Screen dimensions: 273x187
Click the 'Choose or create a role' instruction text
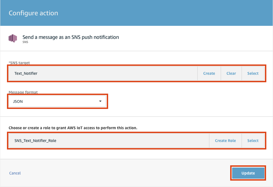pos(73,128)
